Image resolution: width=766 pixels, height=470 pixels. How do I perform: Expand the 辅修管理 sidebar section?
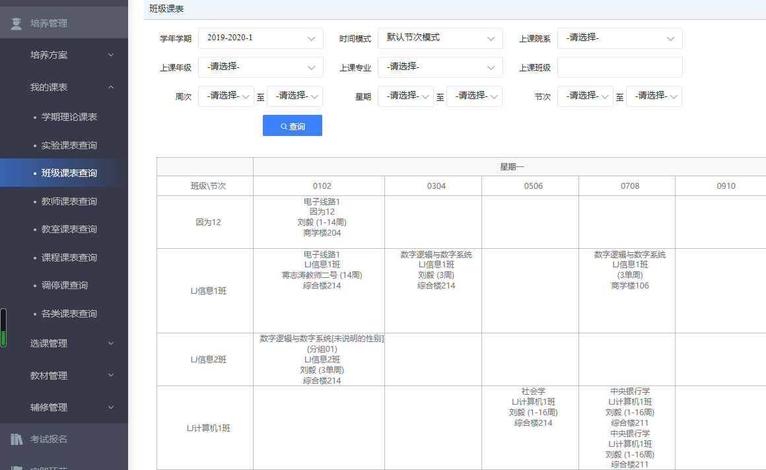pos(110,407)
